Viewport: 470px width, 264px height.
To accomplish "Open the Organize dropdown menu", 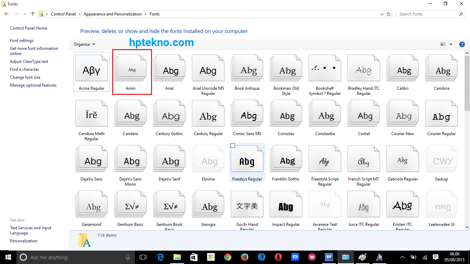I will coord(84,44).
